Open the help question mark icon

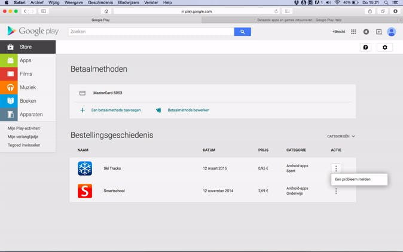pyautogui.click(x=365, y=47)
